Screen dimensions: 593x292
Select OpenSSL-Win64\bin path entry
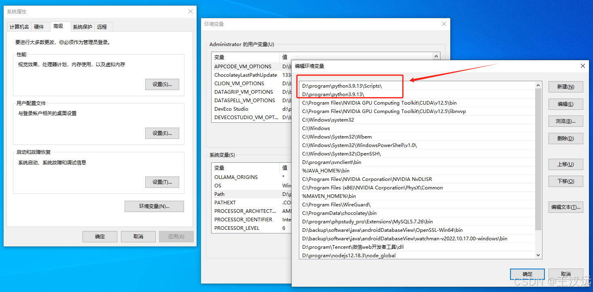tap(417, 230)
